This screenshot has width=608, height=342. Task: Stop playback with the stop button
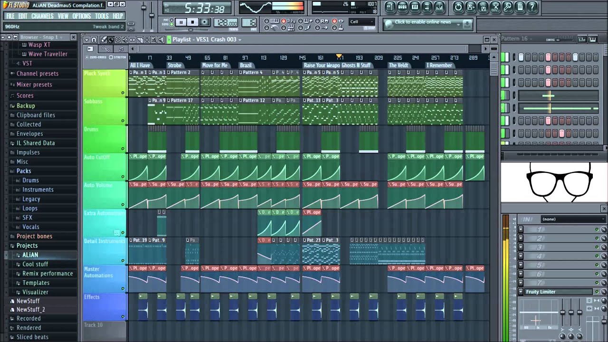(192, 22)
